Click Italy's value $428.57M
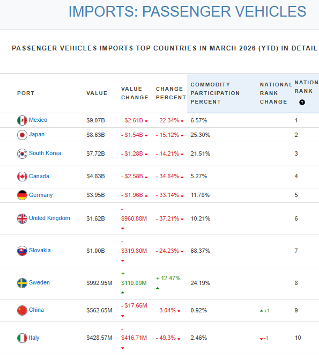 tap(99, 338)
